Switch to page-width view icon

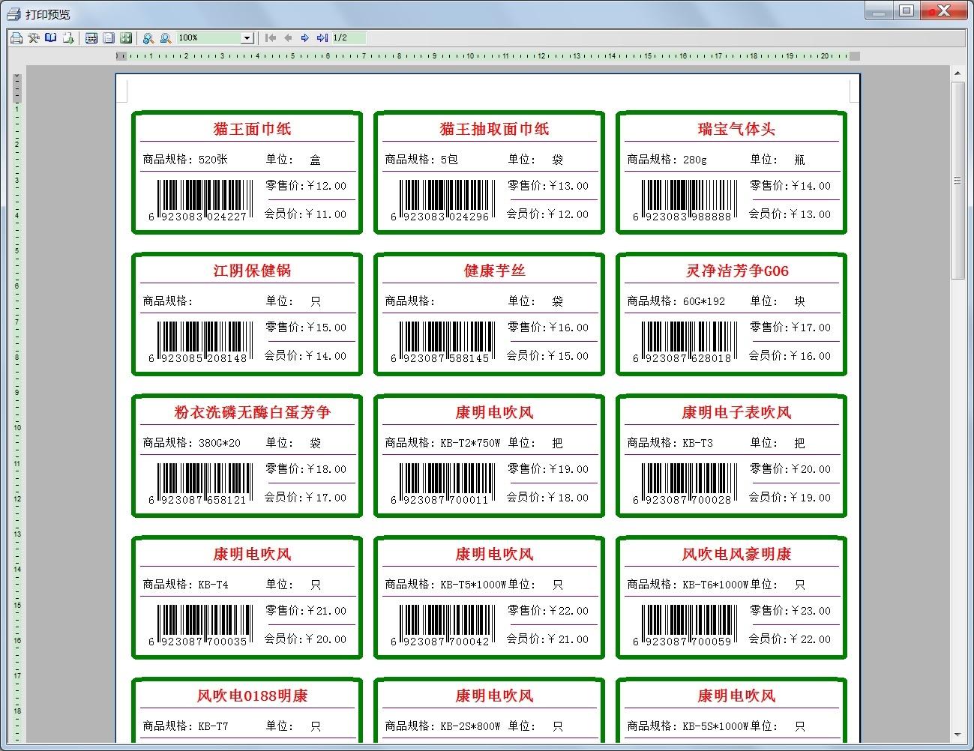click(91, 37)
